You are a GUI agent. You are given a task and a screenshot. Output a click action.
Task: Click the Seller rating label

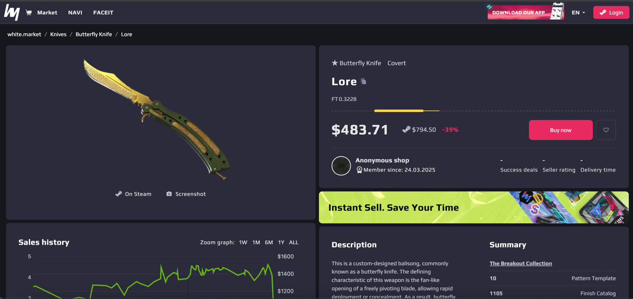(559, 170)
